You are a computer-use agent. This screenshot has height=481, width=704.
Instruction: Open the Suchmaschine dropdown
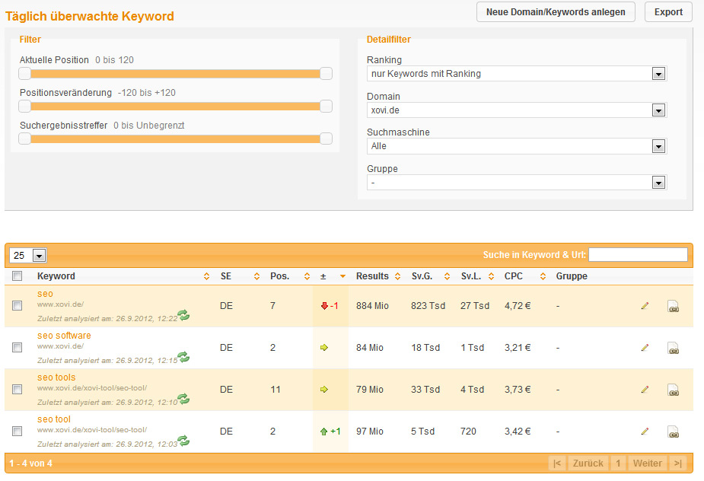[x=517, y=146]
